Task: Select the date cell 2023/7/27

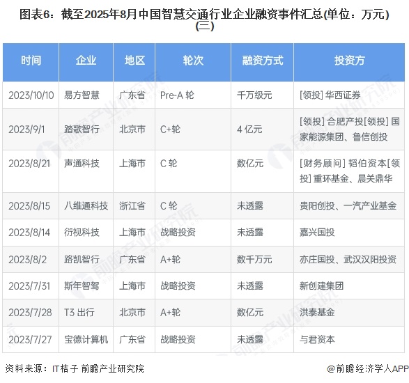Action: pos(30,339)
